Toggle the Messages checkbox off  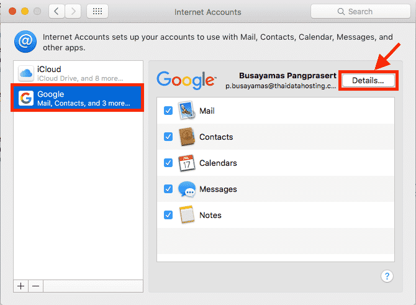pos(168,189)
